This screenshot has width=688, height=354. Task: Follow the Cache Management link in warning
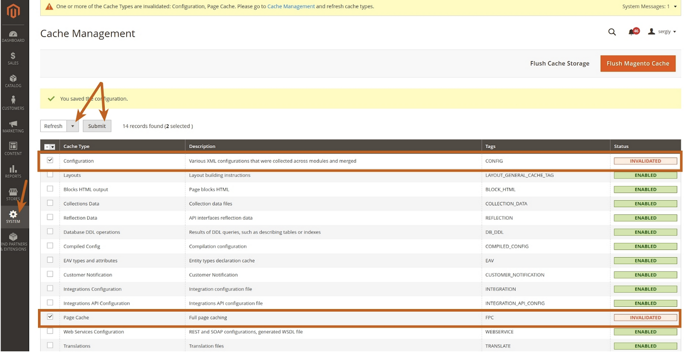[291, 7]
